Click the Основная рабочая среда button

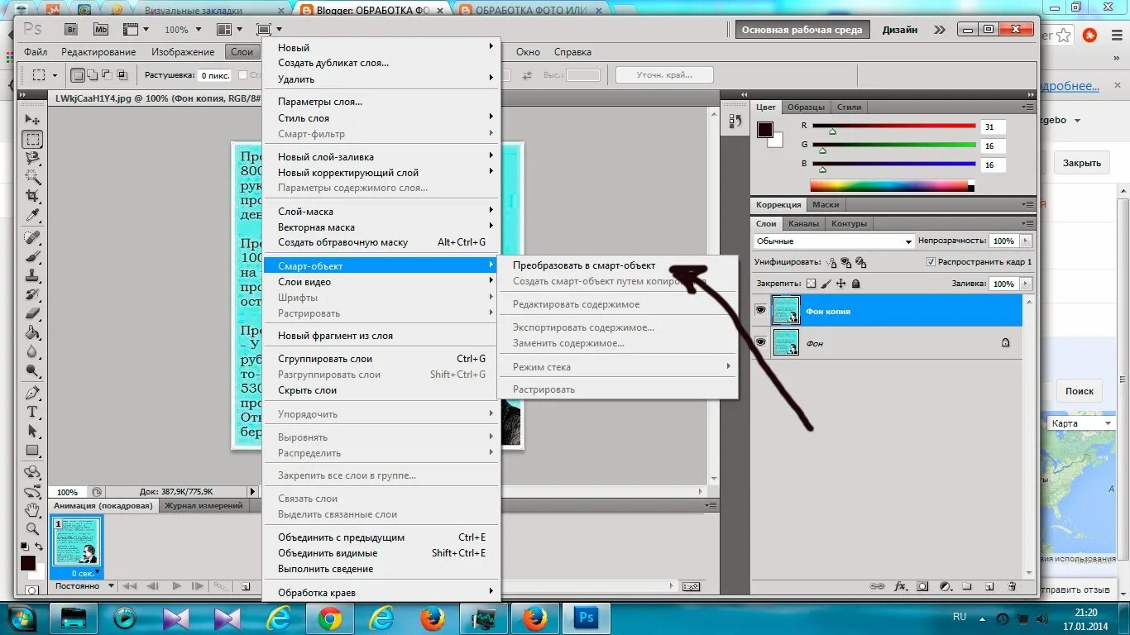(x=802, y=30)
